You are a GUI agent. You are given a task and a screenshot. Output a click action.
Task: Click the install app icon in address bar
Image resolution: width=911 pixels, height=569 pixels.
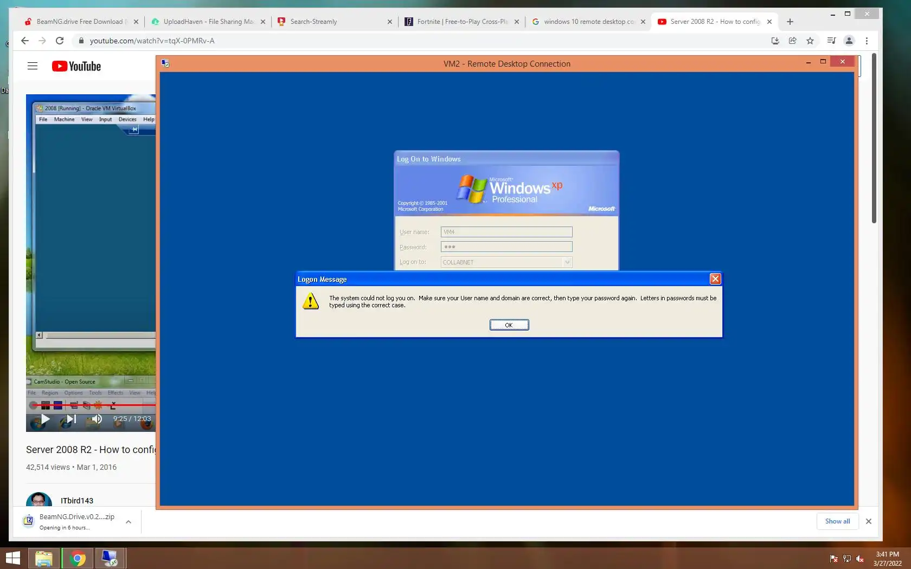(x=775, y=41)
